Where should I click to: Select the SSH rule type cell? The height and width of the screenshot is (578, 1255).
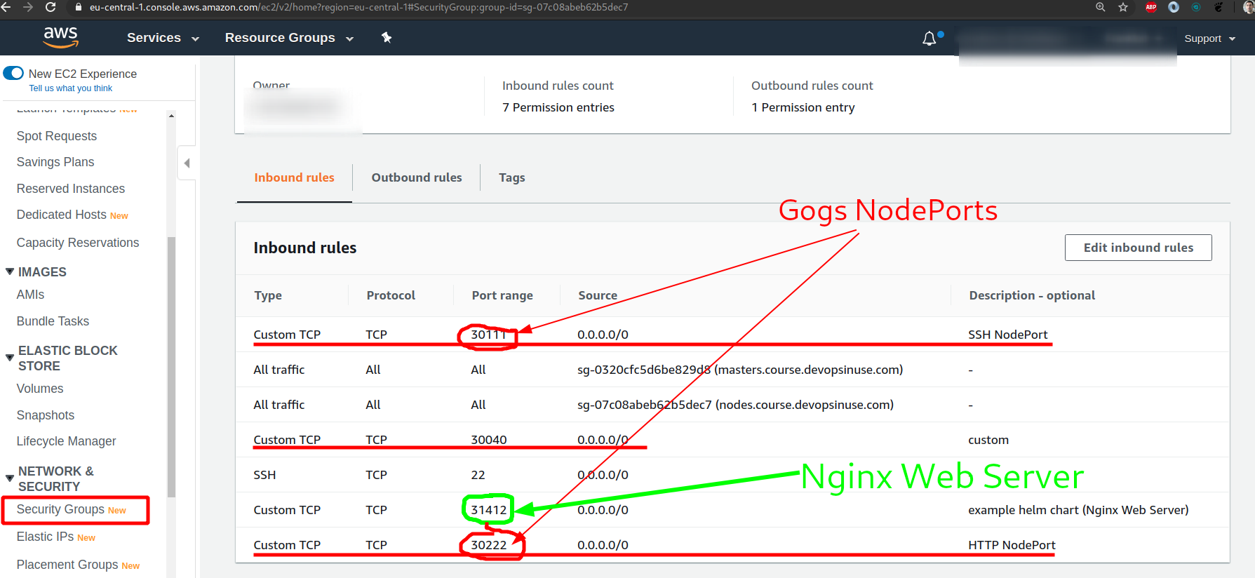[264, 475]
